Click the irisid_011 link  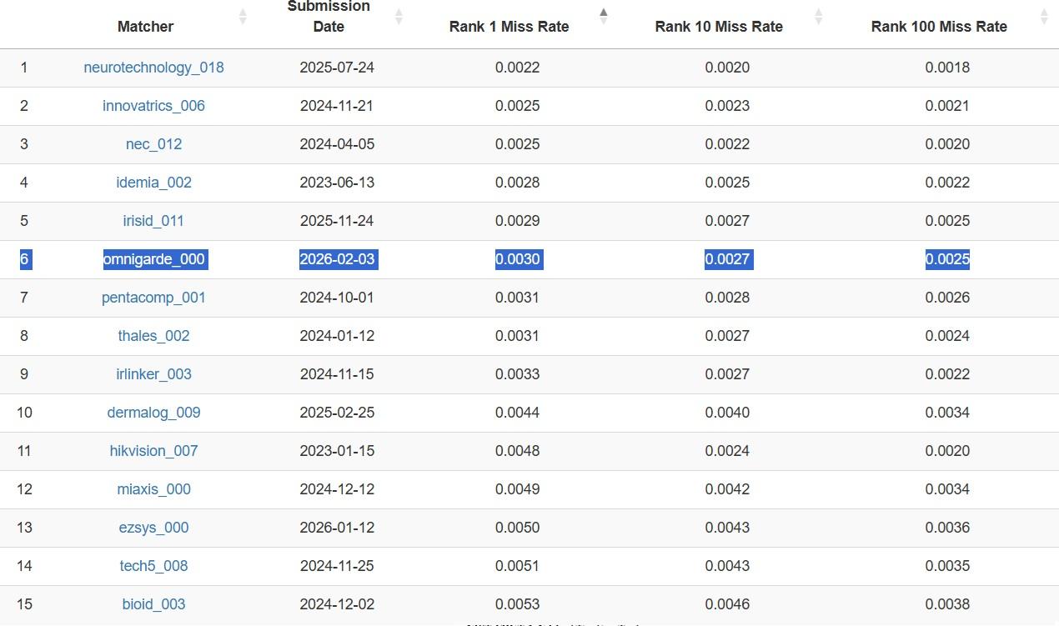coord(153,221)
